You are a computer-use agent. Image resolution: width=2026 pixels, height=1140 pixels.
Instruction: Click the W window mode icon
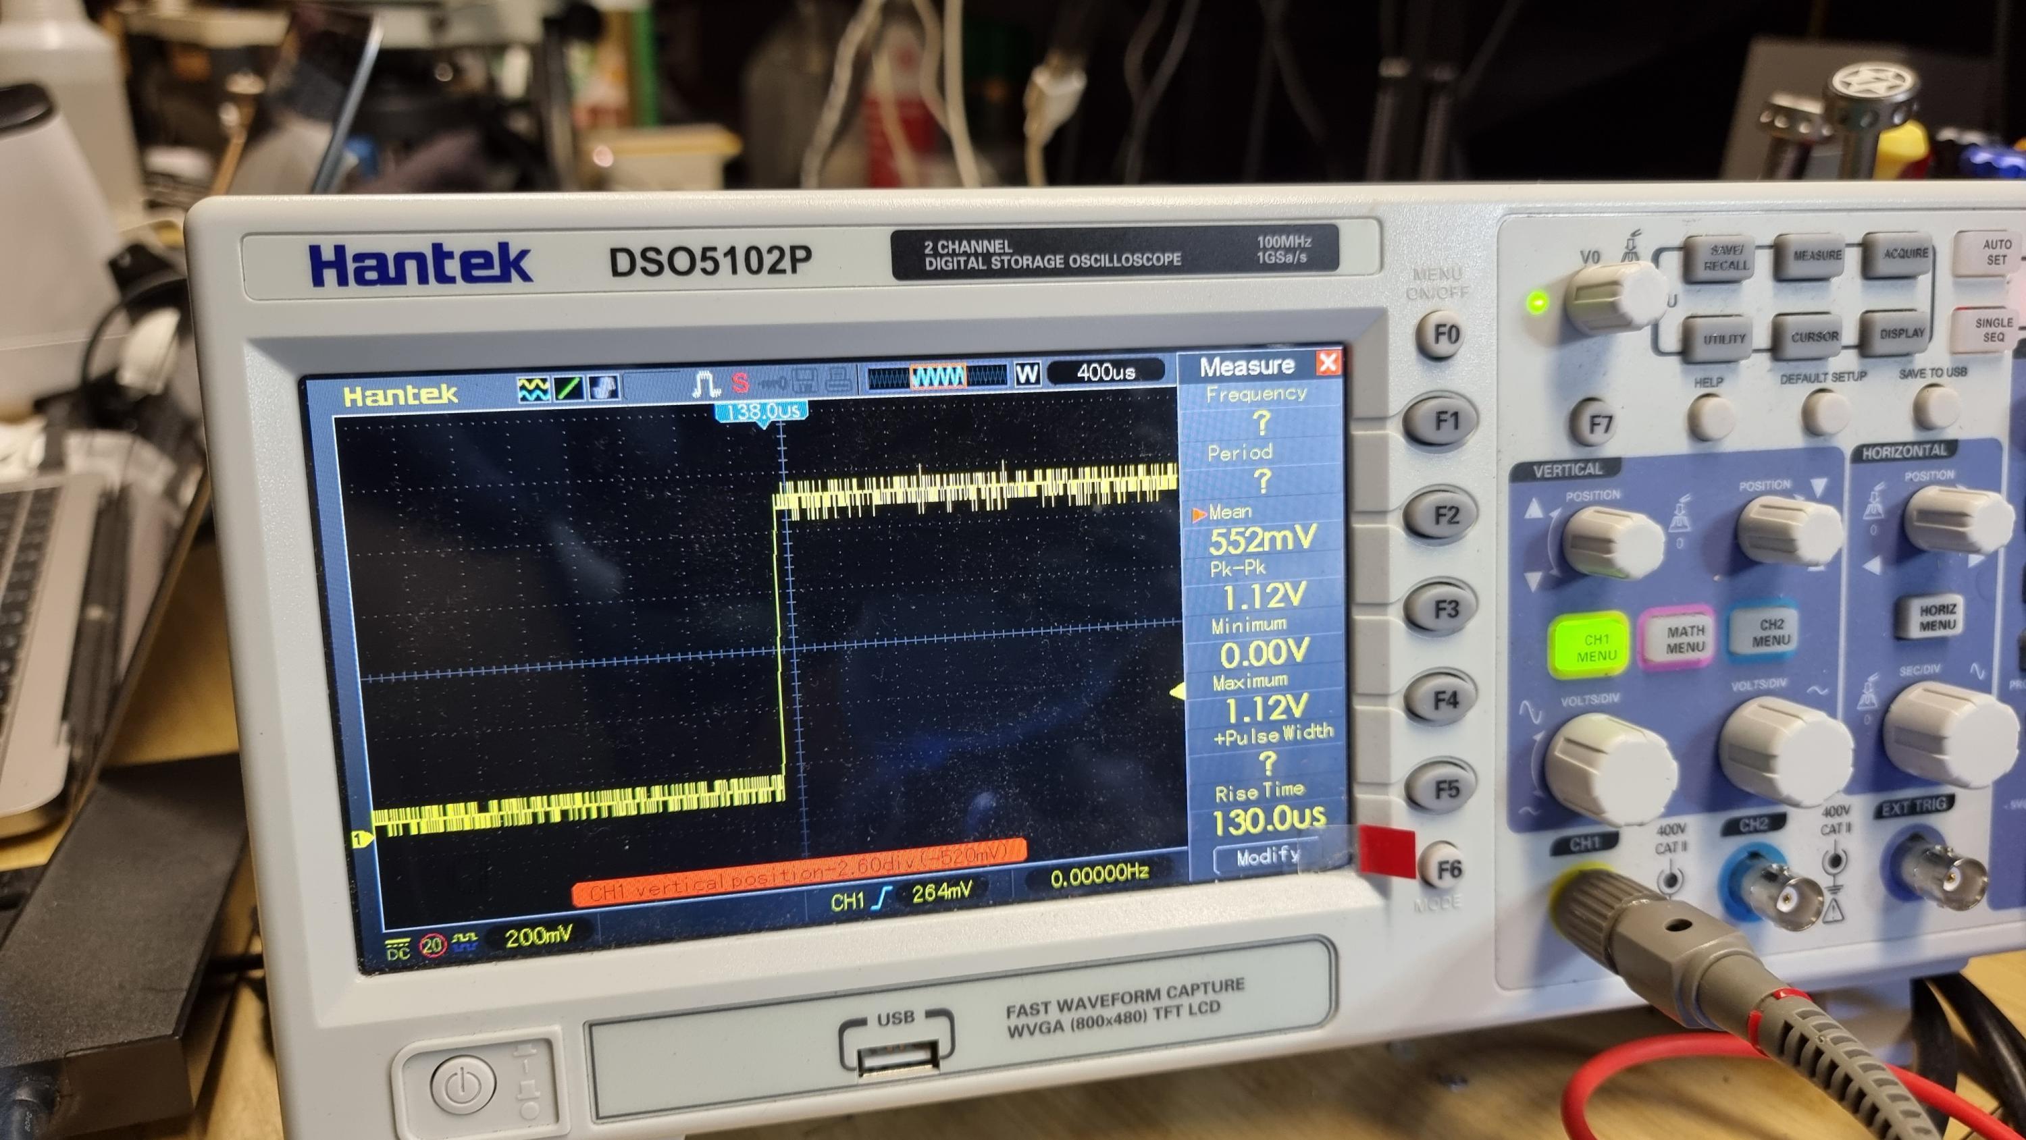coord(1027,374)
